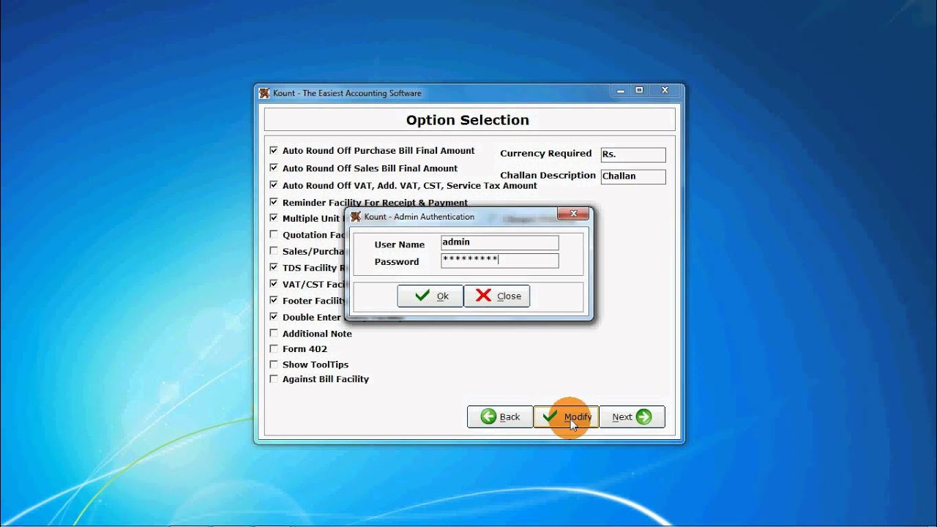The width and height of the screenshot is (937, 527).
Task: Click the Kount app icon in main title bar
Action: point(264,93)
